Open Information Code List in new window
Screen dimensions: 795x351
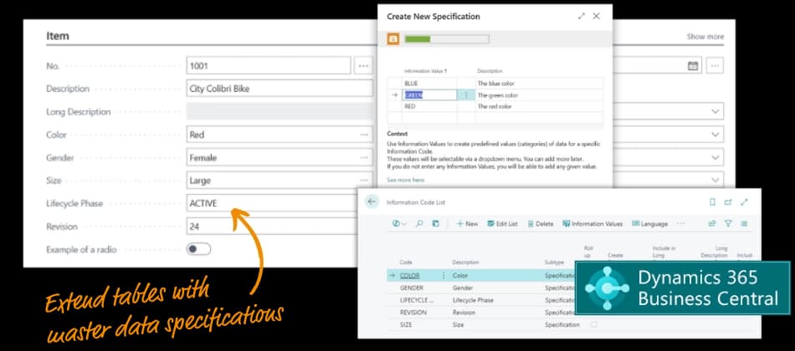click(x=728, y=202)
